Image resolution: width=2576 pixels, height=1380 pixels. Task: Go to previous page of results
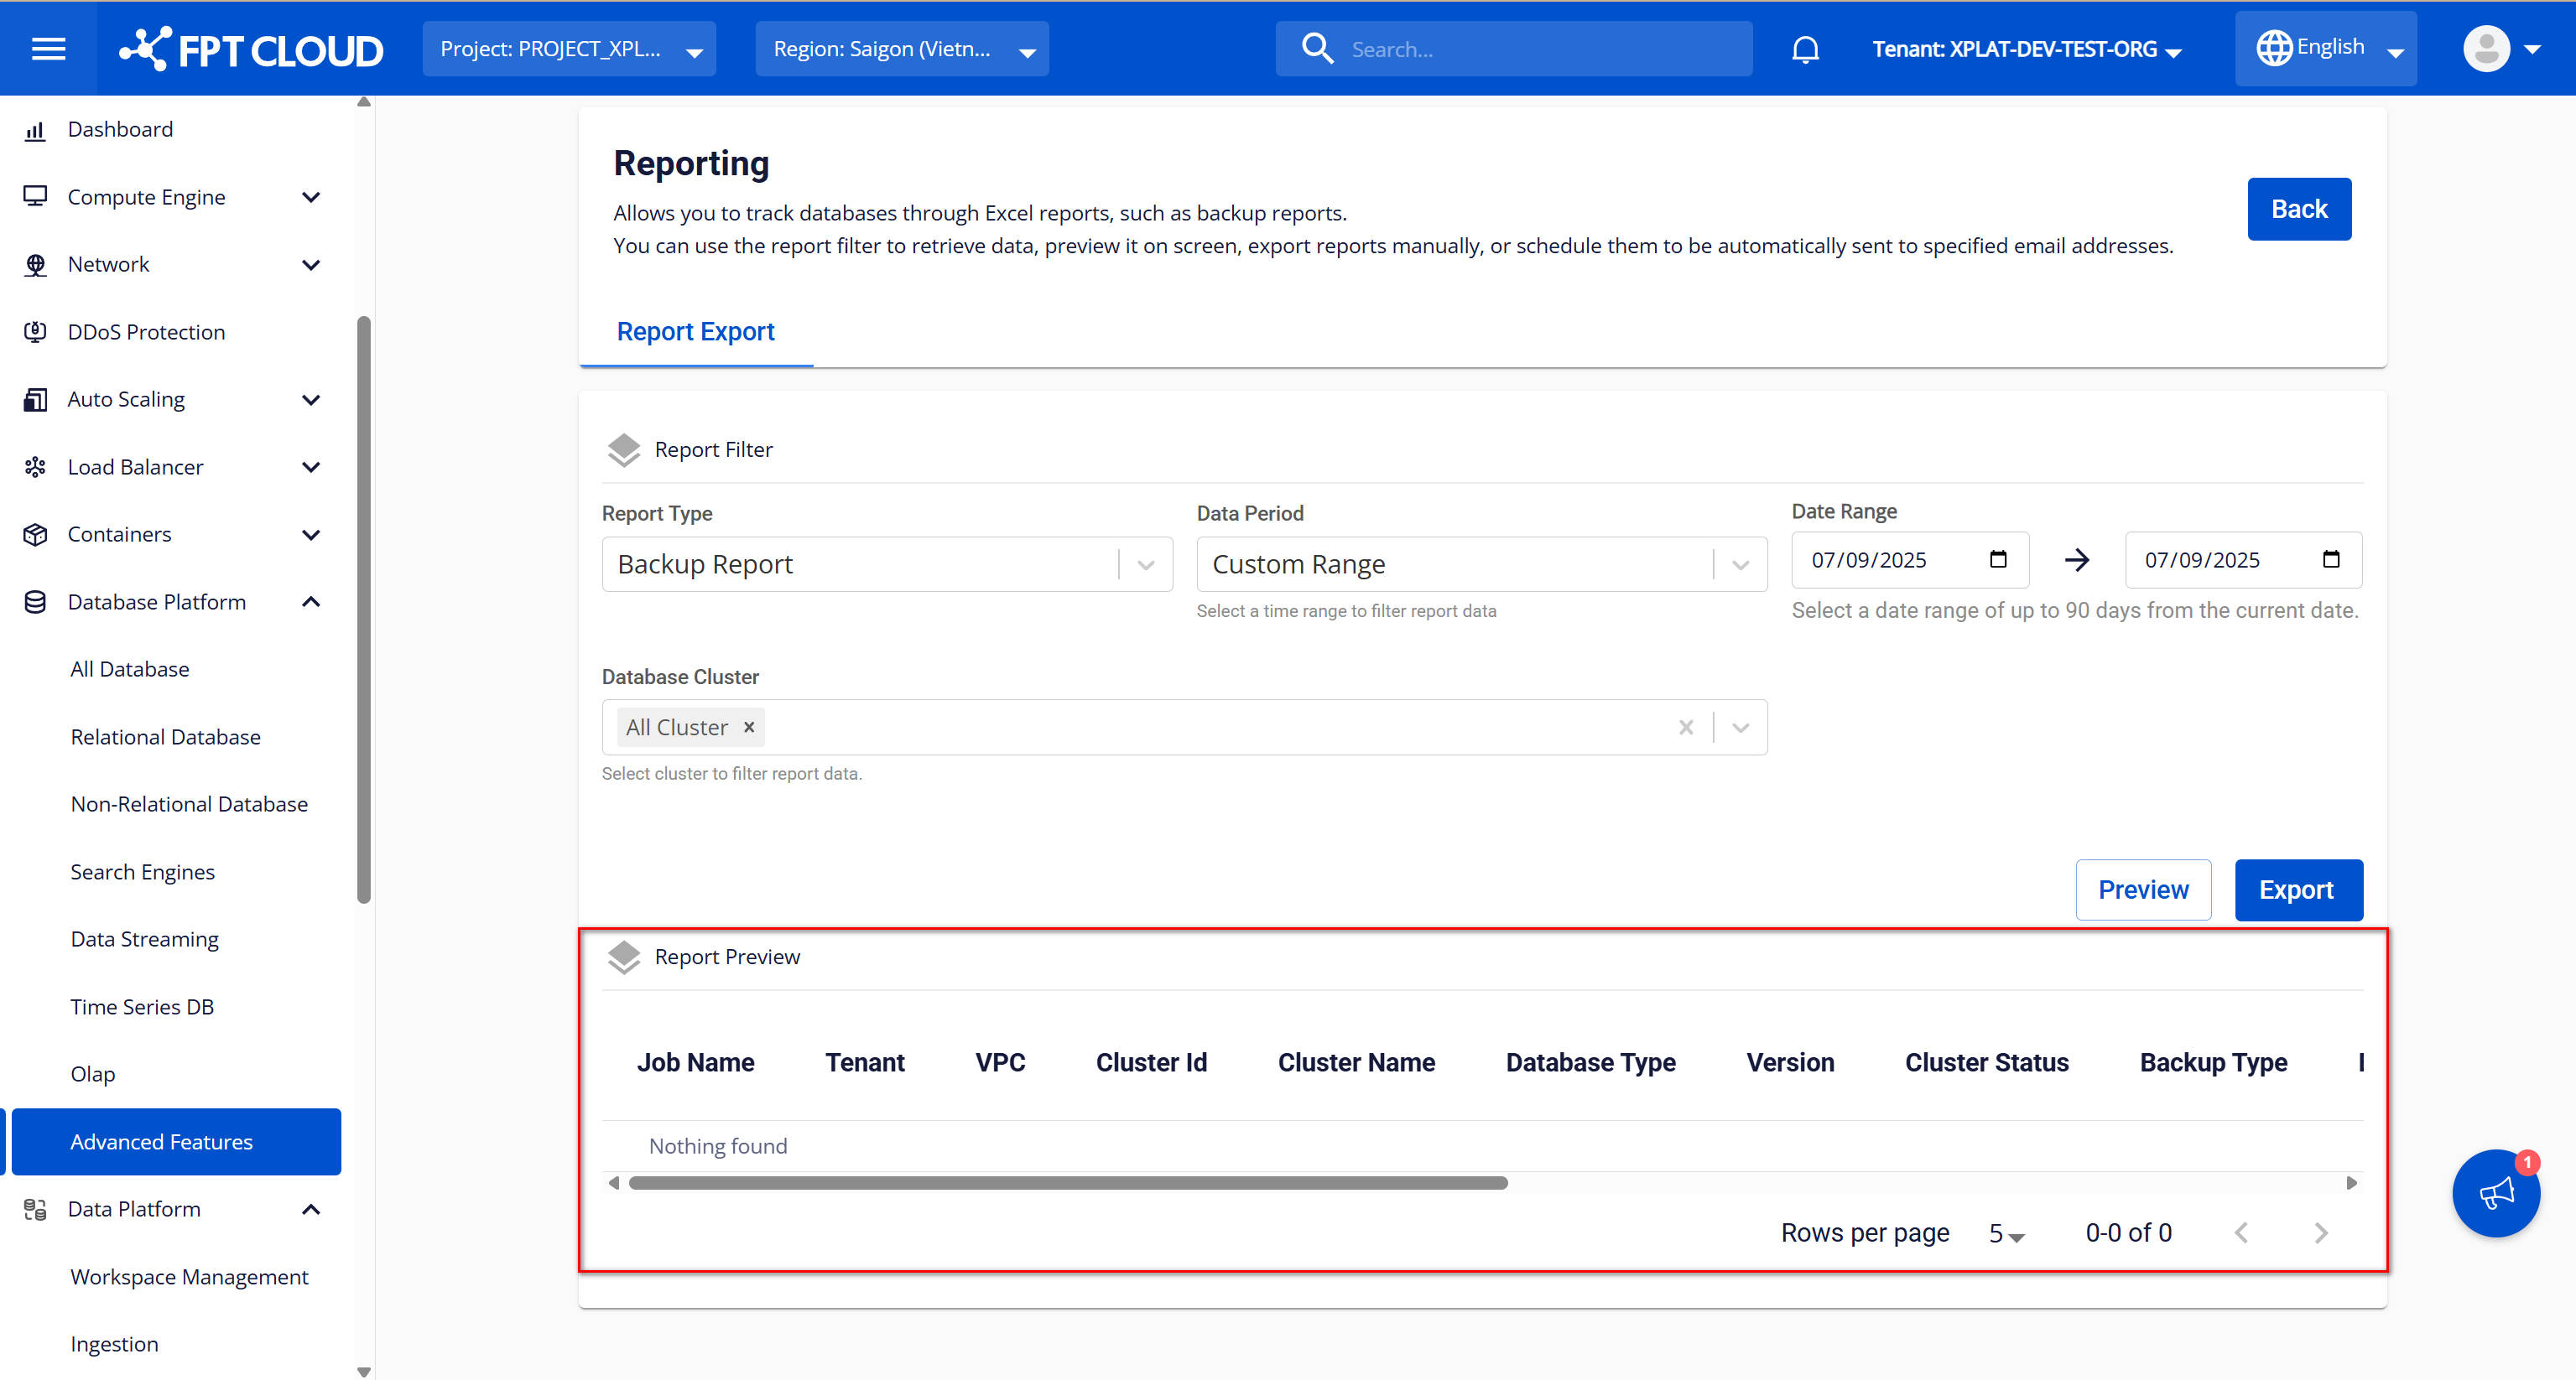coord(2241,1232)
